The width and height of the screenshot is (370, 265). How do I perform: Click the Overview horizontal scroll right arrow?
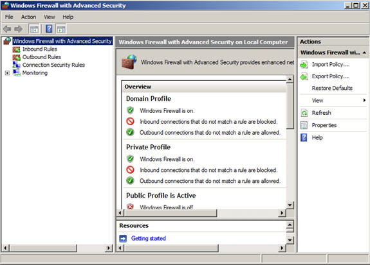(282, 213)
